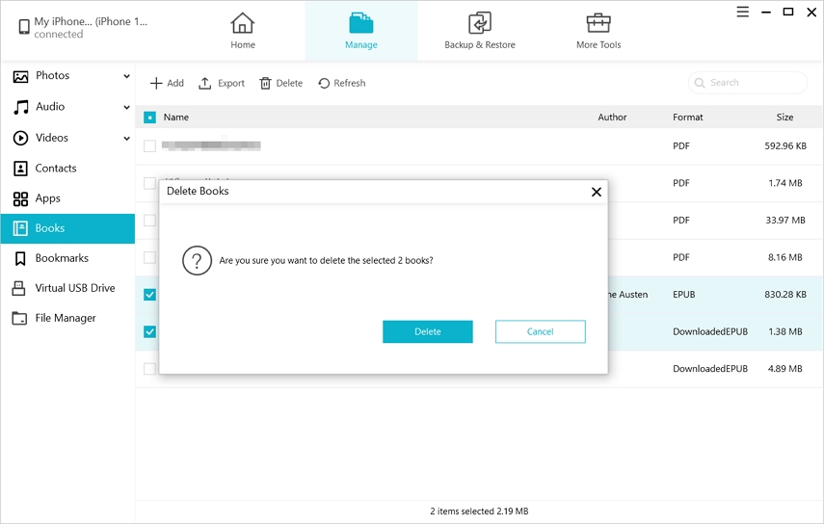Close the Delete Books dialog with X
The width and height of the screenshot is (824, 524).
[596, 192]
